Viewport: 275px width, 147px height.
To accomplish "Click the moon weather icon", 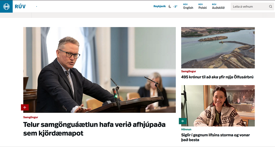I will pyautogui.click(x=170, y=7).
